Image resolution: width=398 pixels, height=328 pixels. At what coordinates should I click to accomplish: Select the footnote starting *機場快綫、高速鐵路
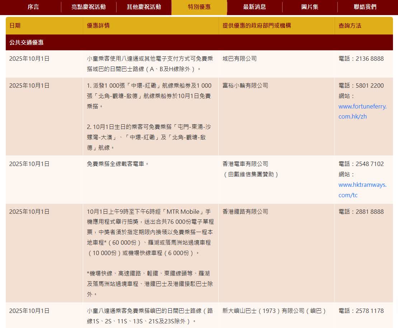click(x=150, y=284)
